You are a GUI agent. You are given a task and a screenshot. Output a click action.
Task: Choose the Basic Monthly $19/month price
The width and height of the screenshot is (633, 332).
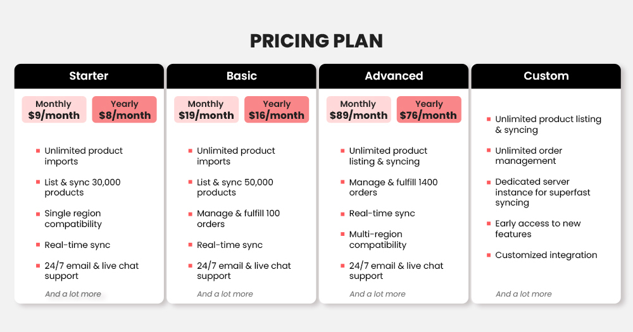[x=206, y=109]
